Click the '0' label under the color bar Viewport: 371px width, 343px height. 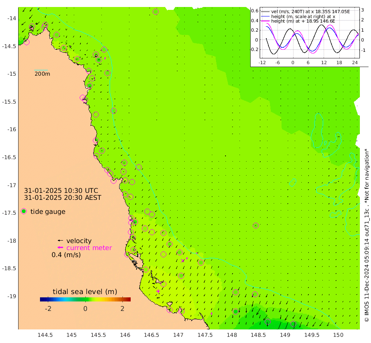pyautogui.click(x=85, y=308)
